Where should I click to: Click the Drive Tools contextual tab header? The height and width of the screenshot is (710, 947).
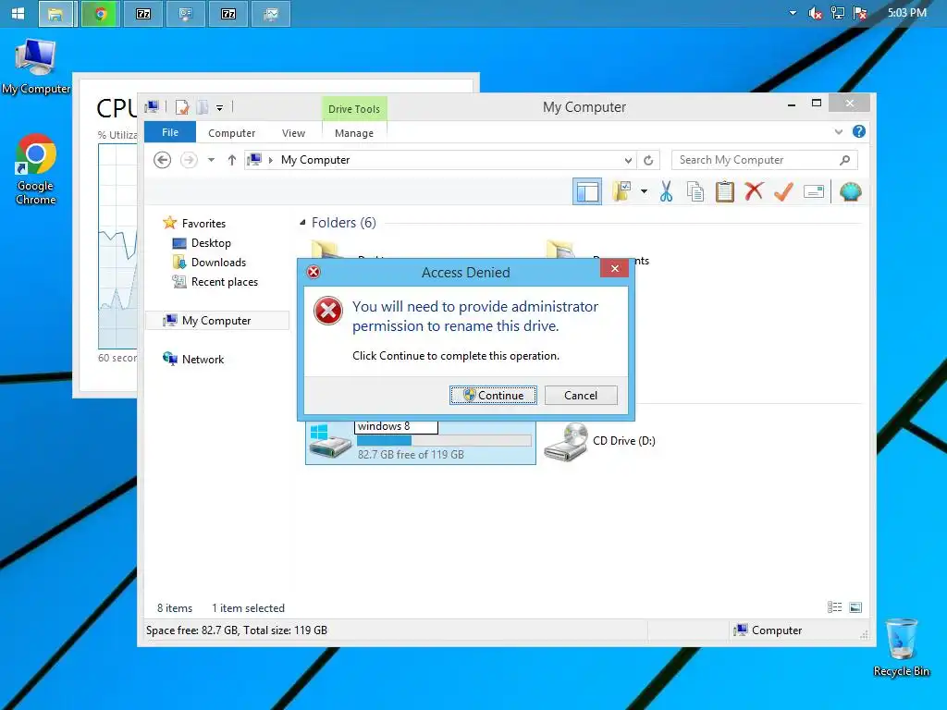(354, 109)
